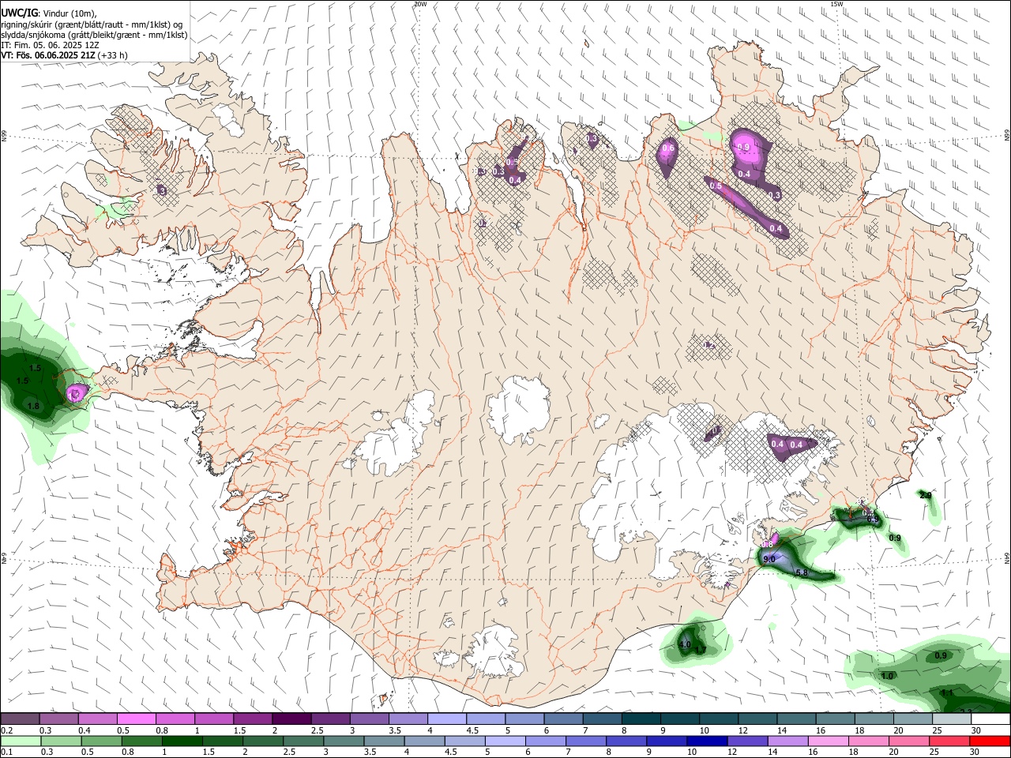1011x758 pixels.
Task: Click the 4.0 rain value south of Iceland
Action: point(685,645)
